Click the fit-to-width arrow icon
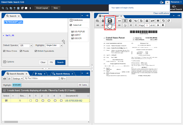 click(119, 21)
